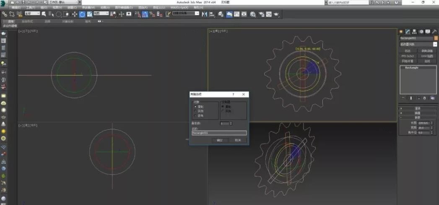The width and height of the screenshot is (439, 205).
Task: Choose the Instance radio button under Controller
Action: pos(223,111)
